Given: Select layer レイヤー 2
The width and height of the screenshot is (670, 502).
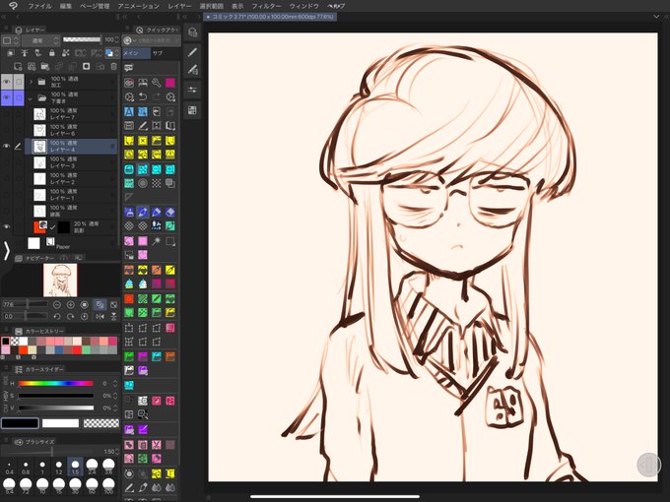Looking at the screenshot, I should [x=71, y=179].
